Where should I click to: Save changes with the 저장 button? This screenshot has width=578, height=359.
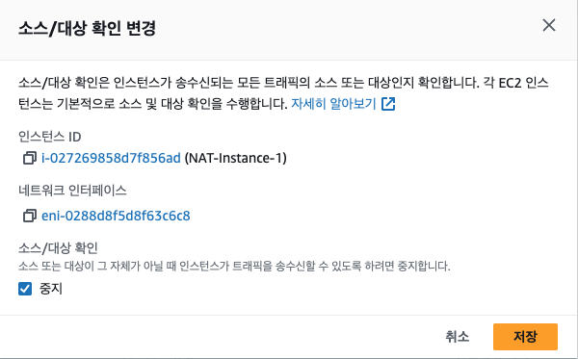tap(525, 337)
